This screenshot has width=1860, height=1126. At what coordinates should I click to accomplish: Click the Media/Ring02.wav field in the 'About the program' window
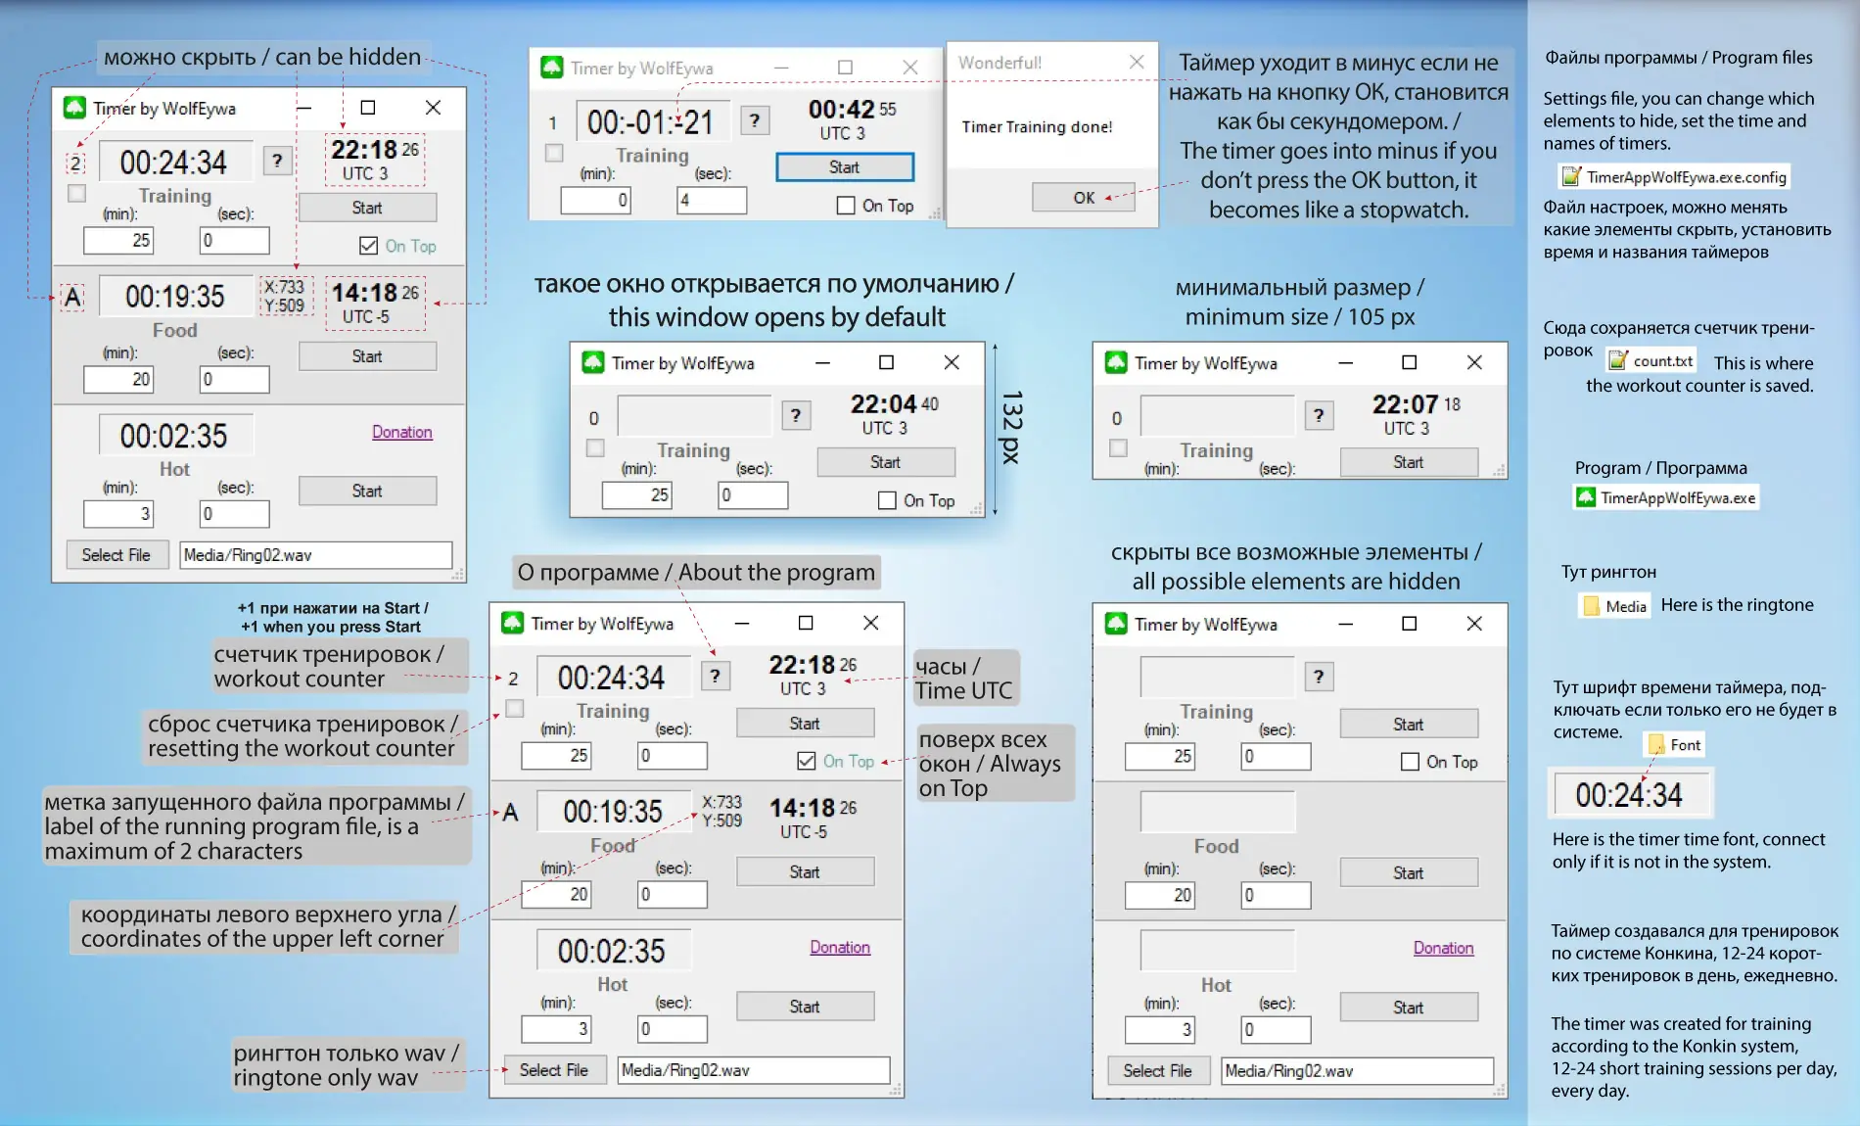click(754, 1070)
